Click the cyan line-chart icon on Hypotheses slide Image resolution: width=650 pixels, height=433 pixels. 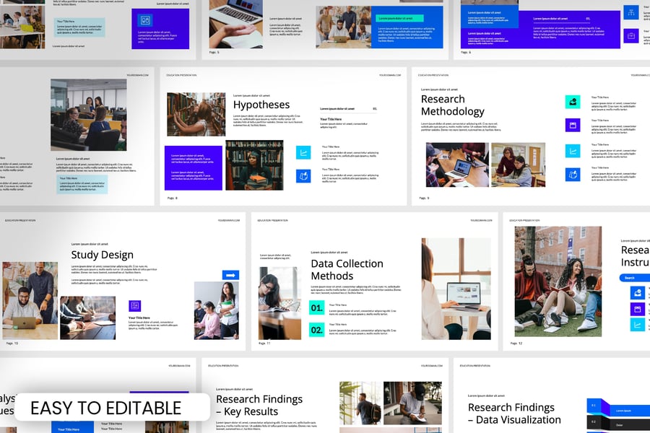click(x=303, y=152)
